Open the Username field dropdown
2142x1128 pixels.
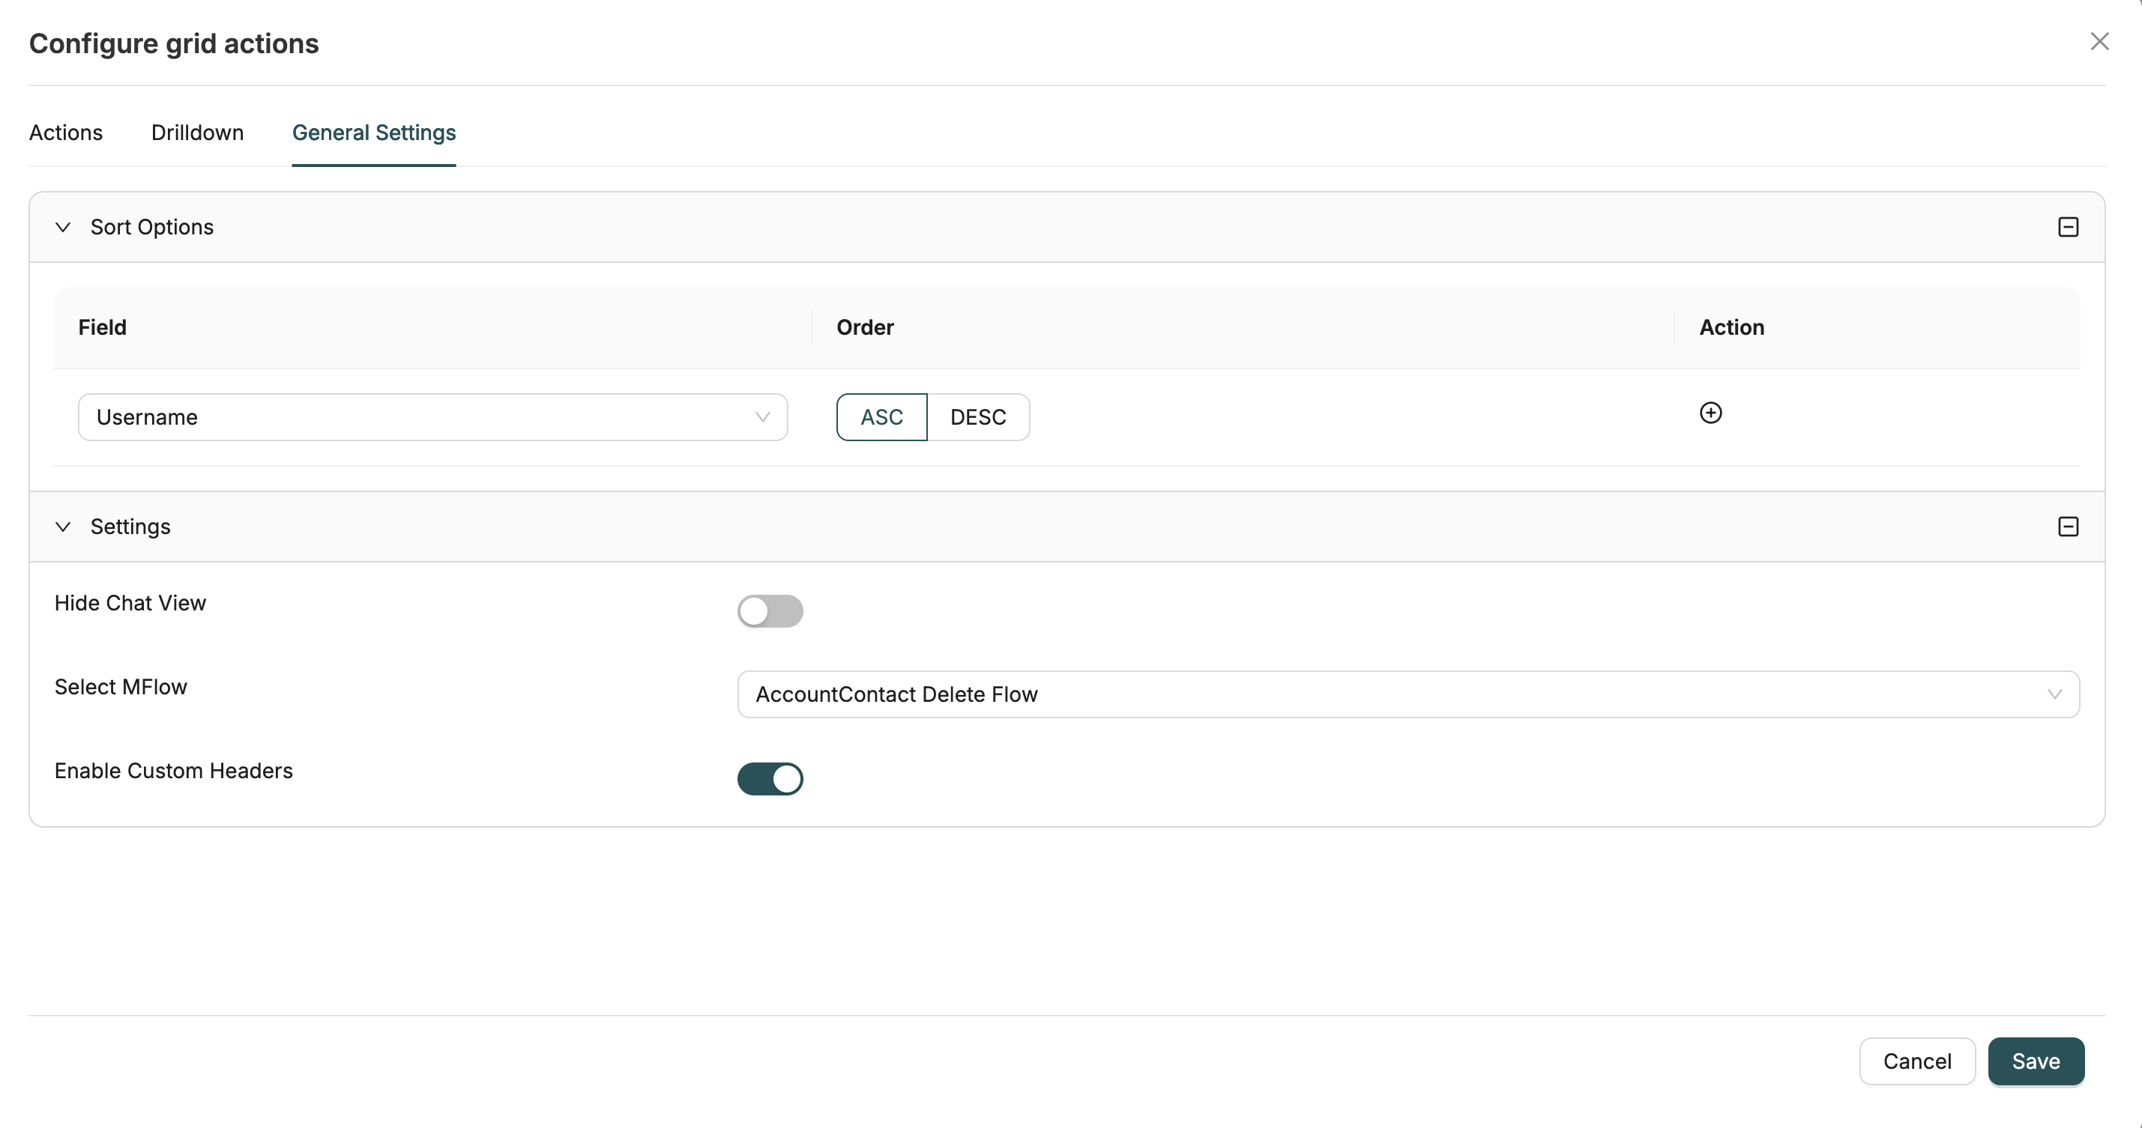[x=432, y=416]
